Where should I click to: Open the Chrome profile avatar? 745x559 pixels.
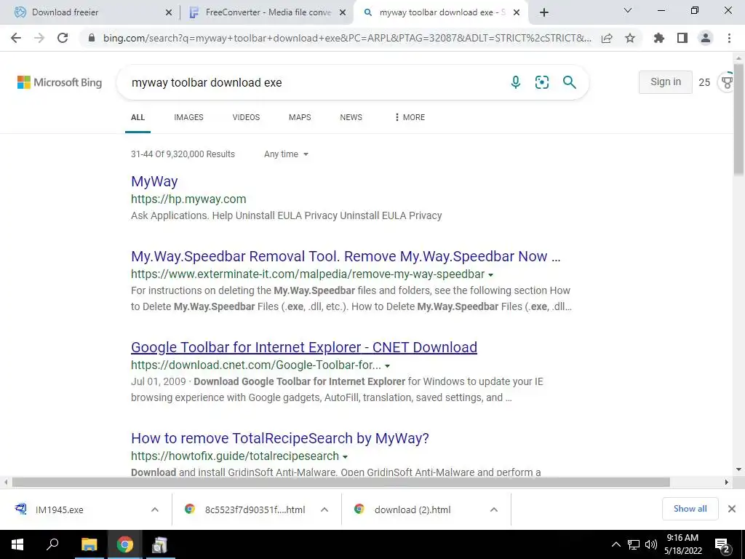pyautogui.click(x=706, y=38)
